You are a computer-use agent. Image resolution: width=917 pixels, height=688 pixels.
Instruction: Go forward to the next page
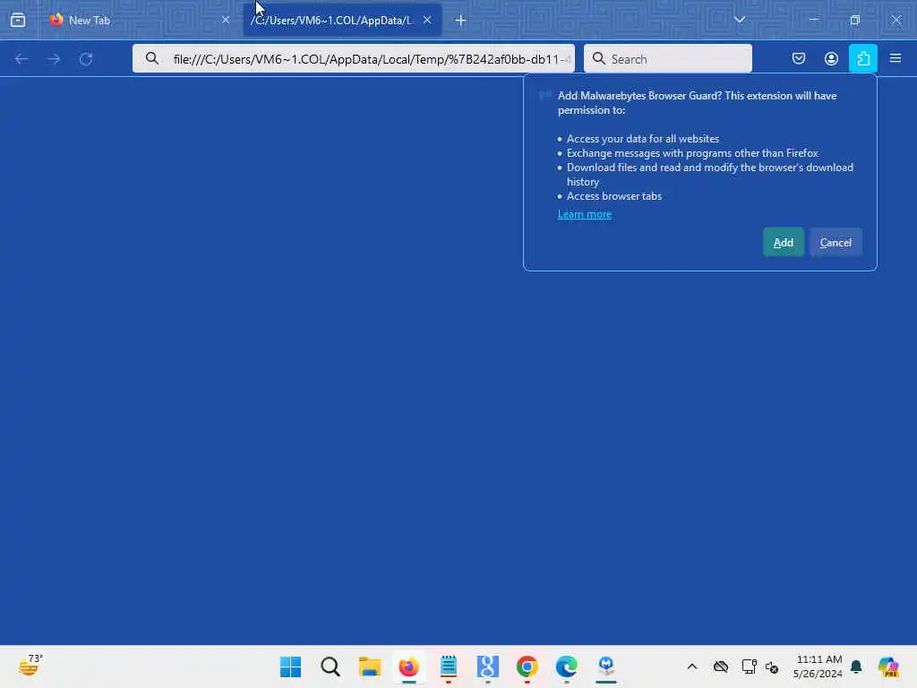54,59
